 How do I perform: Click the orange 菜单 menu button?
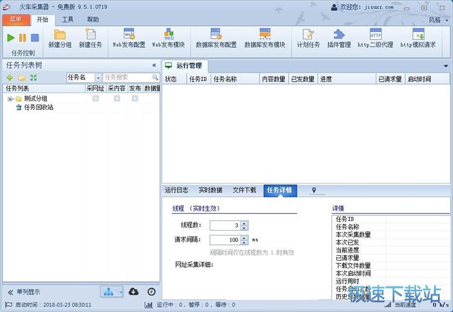pyautogui.click(x=15, y=19)
